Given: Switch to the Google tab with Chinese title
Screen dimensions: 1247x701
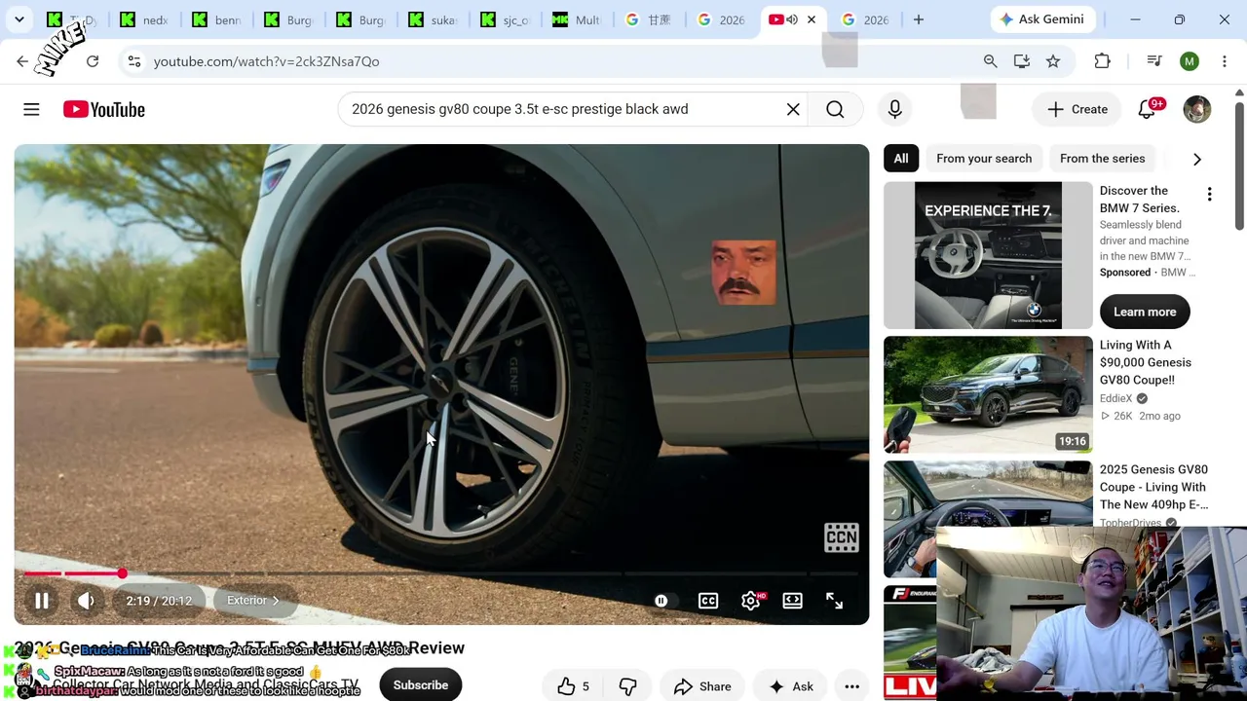Looking at the screenshot, I should pos(649,19).
